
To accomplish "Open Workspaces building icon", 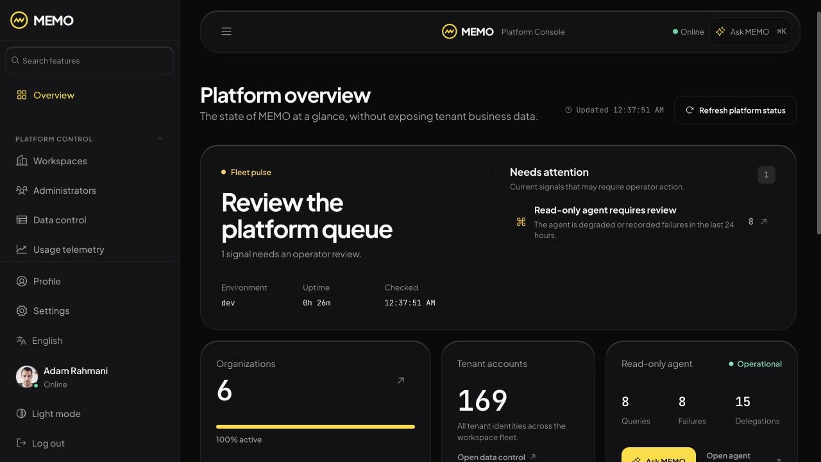I will click(22, 161).
